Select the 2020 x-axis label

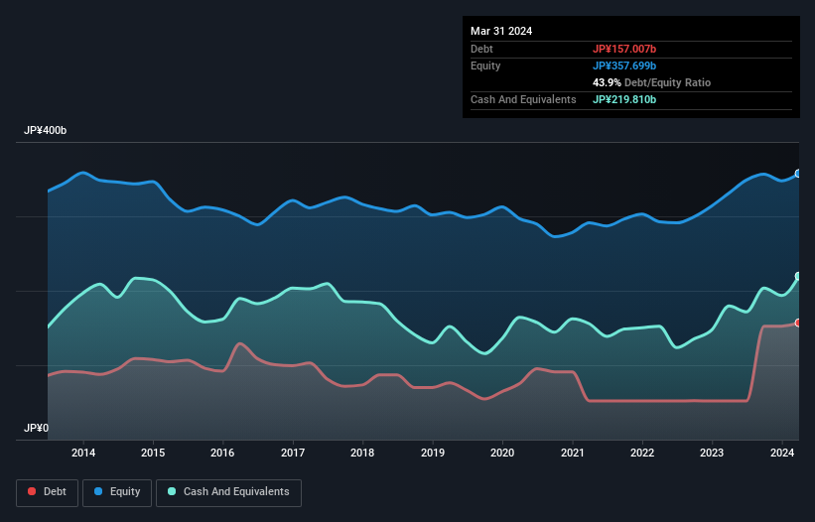[x=503, y=454]
